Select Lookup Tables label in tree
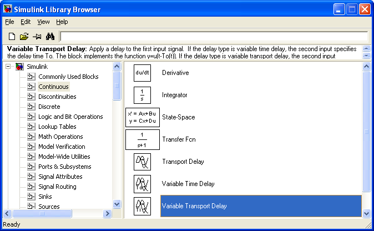The image size is (374, 231). 57,127
